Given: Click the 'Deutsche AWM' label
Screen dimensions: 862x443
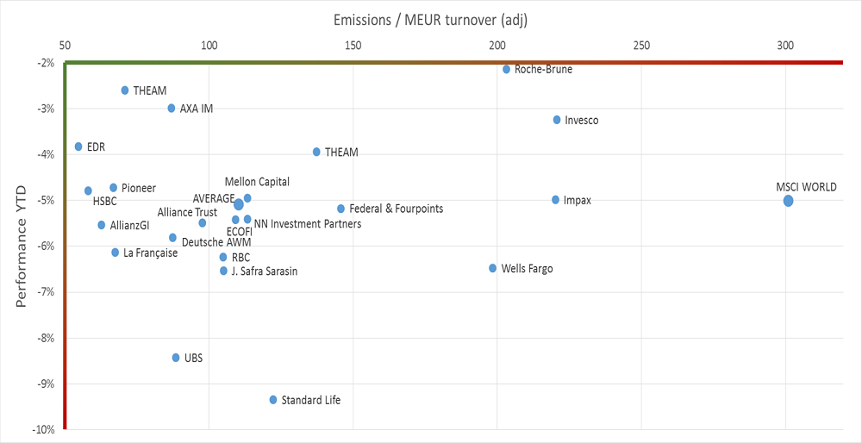Looking at the screenshot, I should [216, 242].
